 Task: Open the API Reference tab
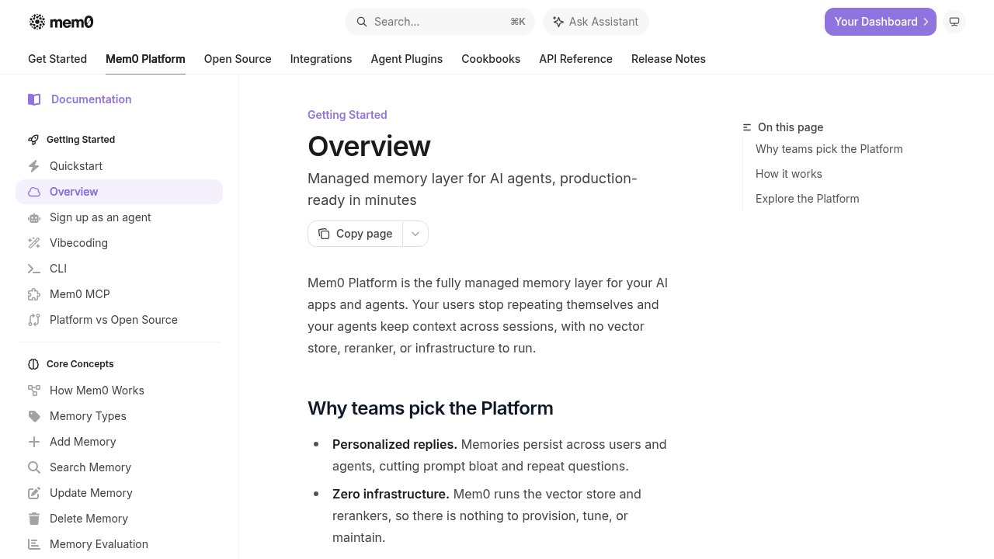pos(575,59)
